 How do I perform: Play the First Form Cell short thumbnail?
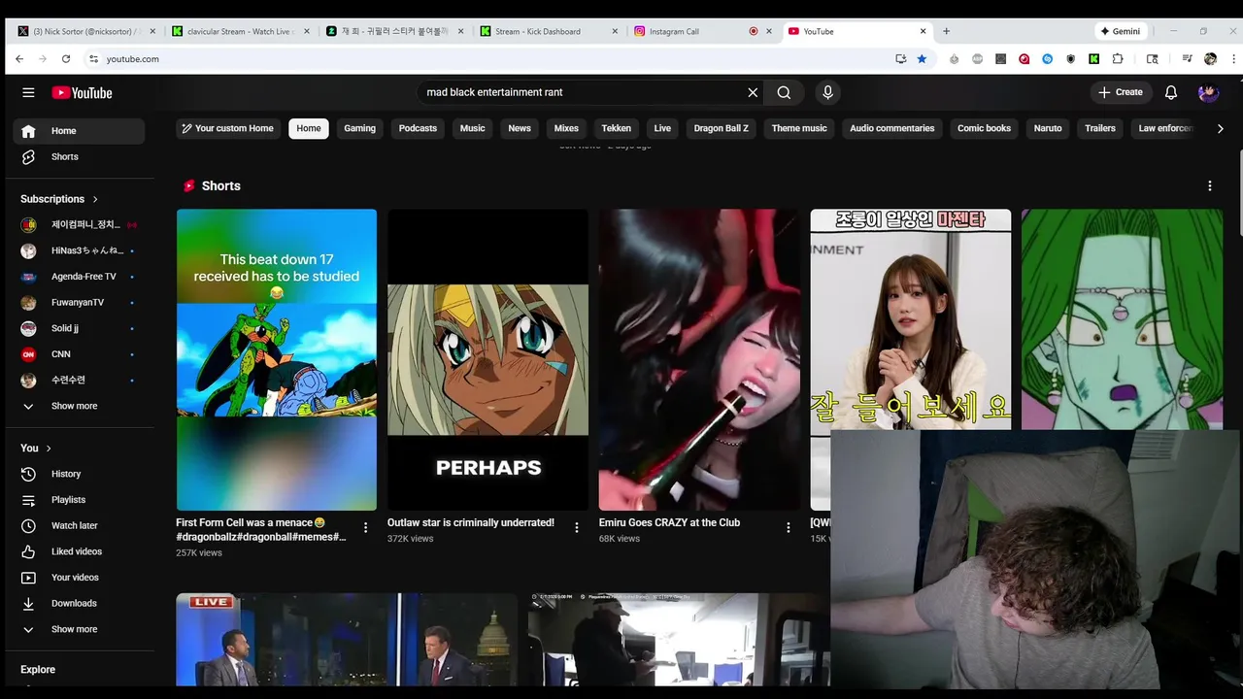[x=277, y=359]
